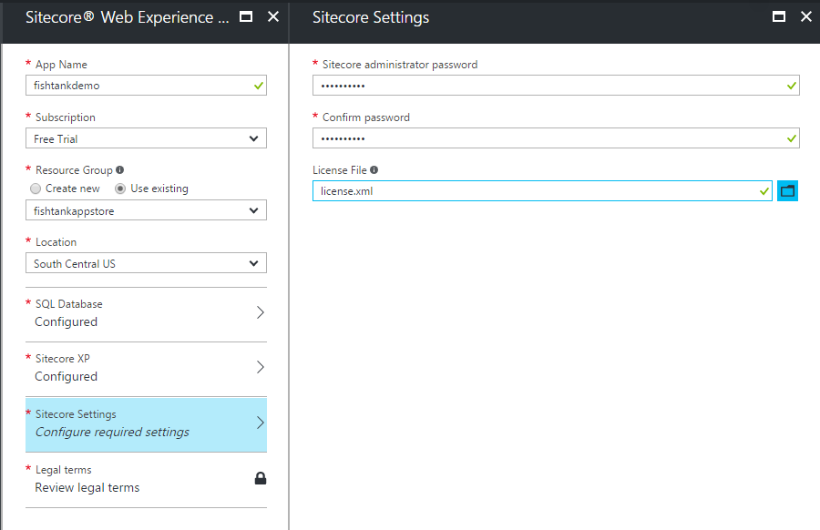The height and width of the screenshot is (530, 820).
Task: Click the Confirm password label text
Action: tap(366, 117)
